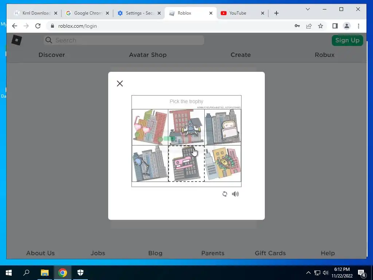Image resolution: width=373 pixels, height=280 pixels.
Task: View site information via the lock icon
Action: click(x=52, y=26)
